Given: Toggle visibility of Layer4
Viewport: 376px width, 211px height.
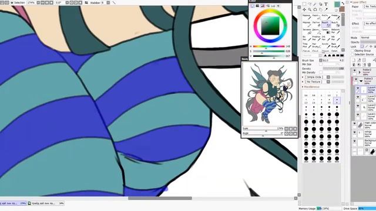Looking at the screenshot, I should click(358, 88).
